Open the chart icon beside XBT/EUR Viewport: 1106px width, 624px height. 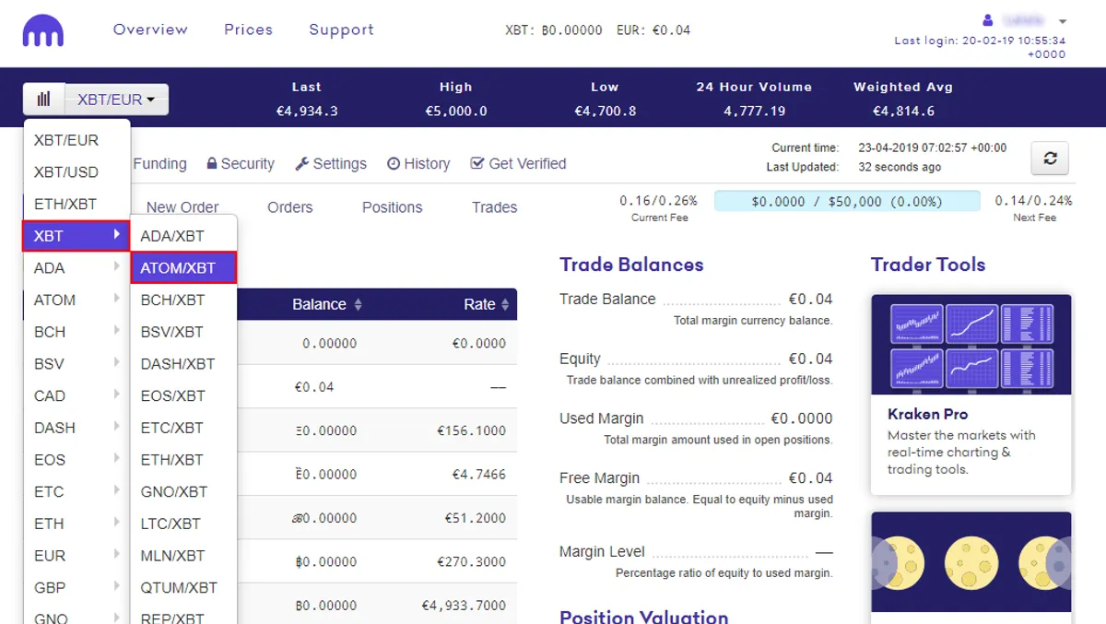[43, 100]
